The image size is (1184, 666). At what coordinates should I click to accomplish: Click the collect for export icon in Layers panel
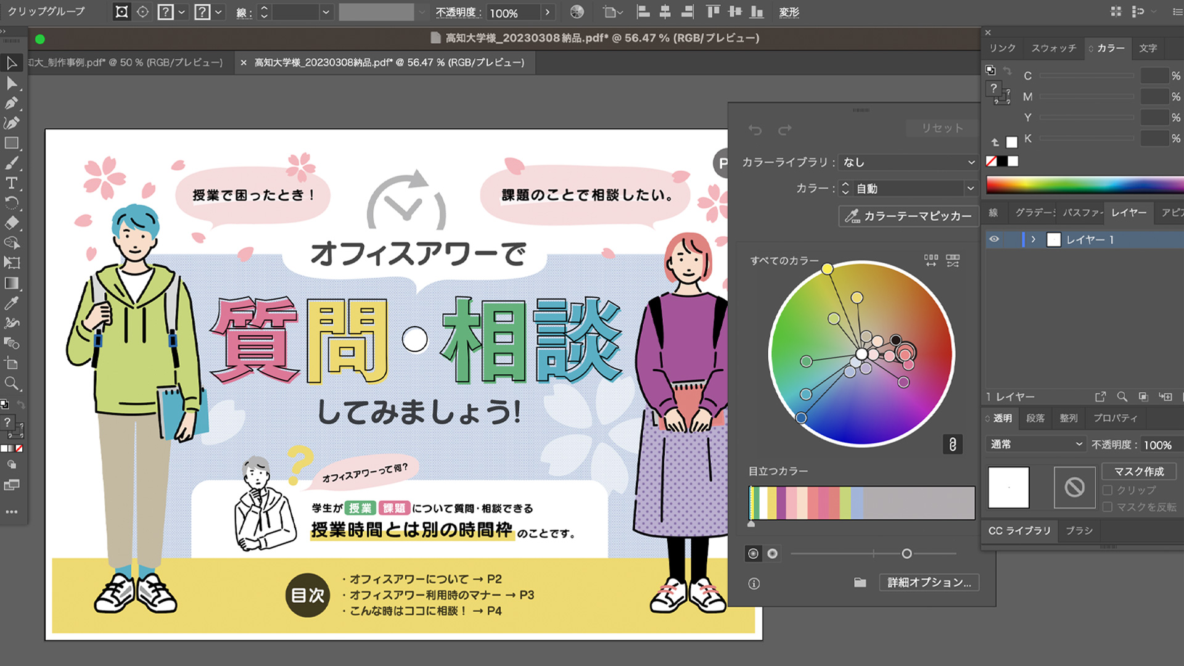tap(1101, 397)
